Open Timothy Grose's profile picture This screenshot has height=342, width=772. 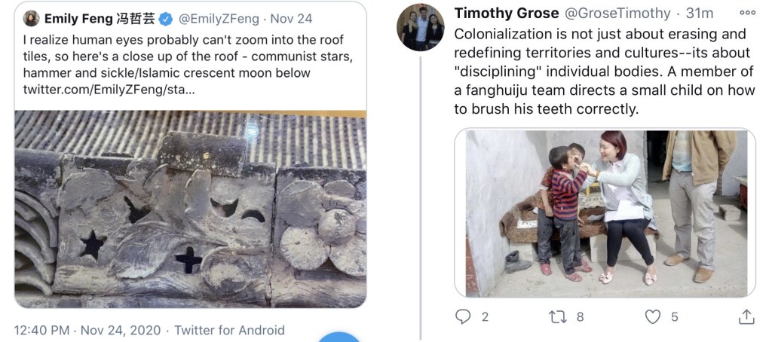coord(420,27)
